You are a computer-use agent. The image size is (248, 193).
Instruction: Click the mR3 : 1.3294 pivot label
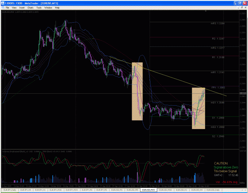(217, 23)
